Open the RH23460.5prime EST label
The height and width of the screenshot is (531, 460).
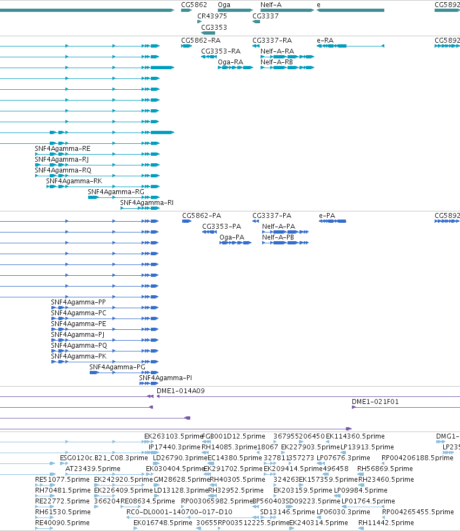386,480
